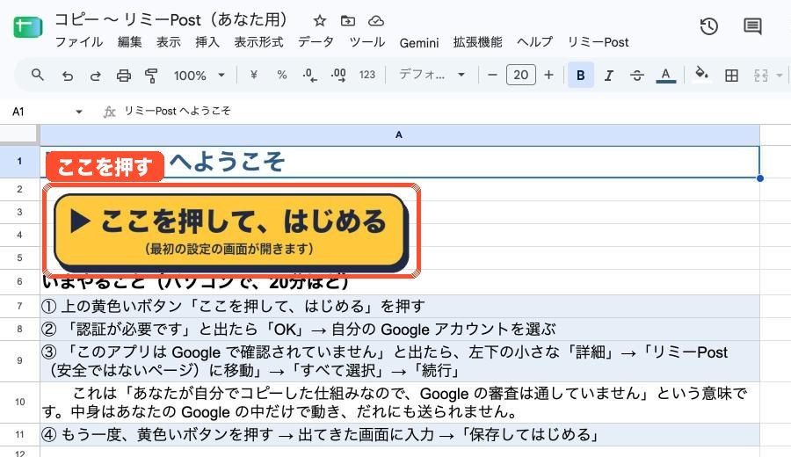
Task: Click the font size field showing 20
Action: [520, 76]
